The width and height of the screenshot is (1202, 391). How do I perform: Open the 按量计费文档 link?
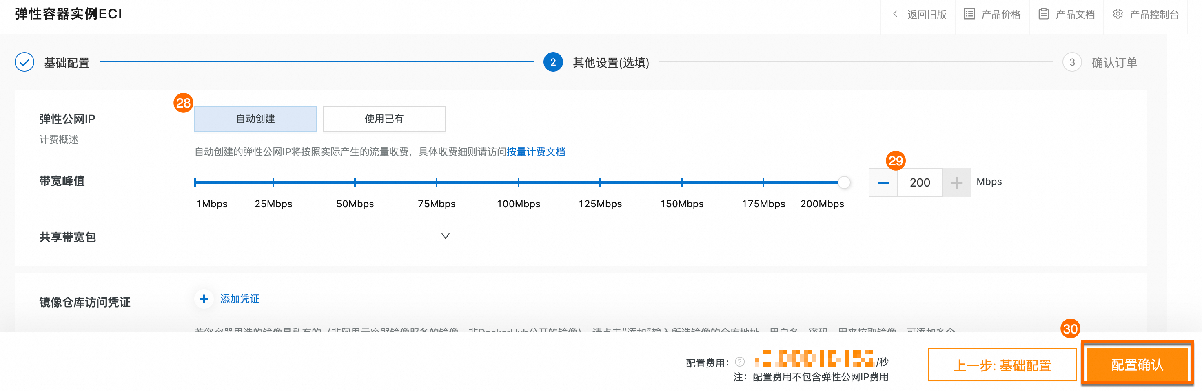click(x=536, y=152)
